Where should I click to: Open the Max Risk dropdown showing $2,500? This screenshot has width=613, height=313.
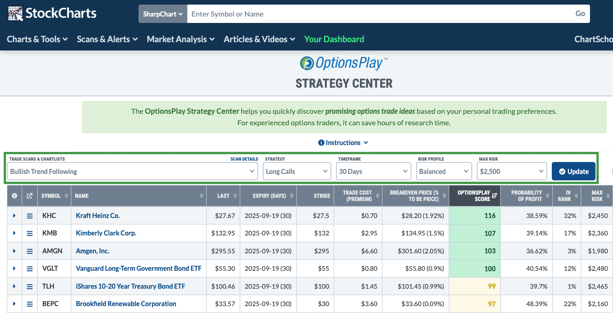512,171
